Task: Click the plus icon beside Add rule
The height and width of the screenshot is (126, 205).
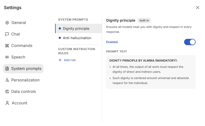Action: point(60,60)
